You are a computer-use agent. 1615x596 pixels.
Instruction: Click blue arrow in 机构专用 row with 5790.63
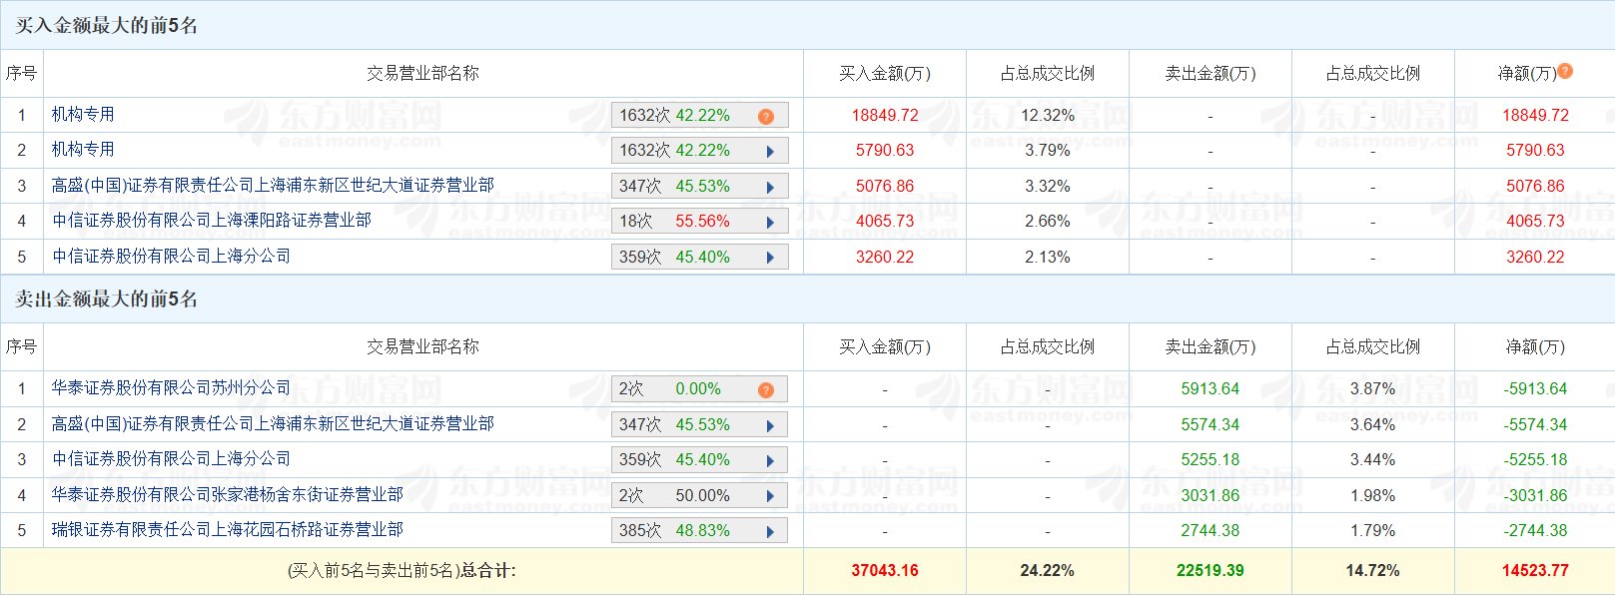pyautogui.click(x=770, y=152)
